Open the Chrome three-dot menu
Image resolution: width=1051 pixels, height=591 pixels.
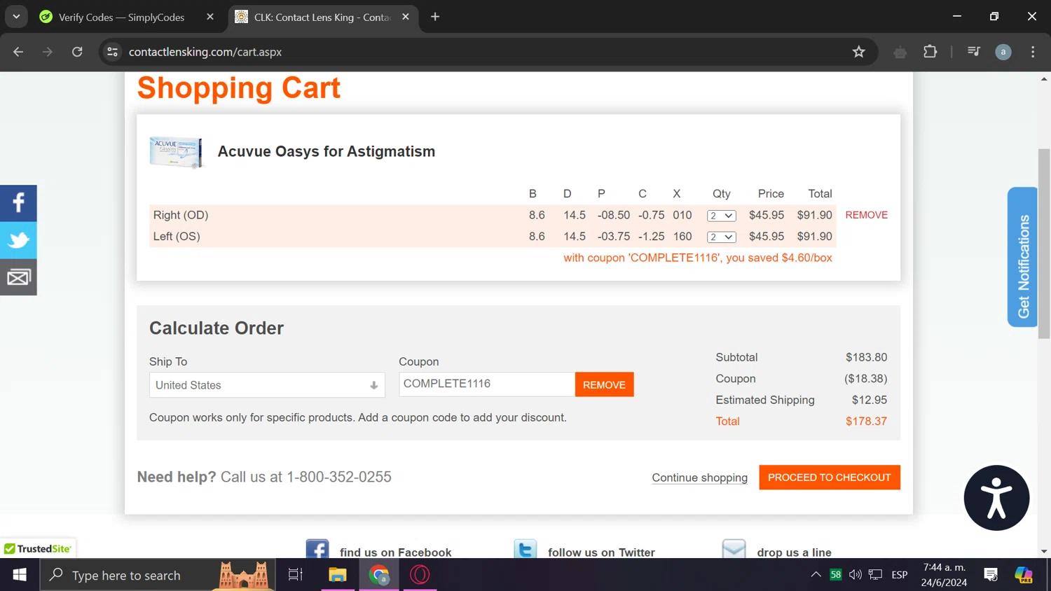tap(1033, 52)
